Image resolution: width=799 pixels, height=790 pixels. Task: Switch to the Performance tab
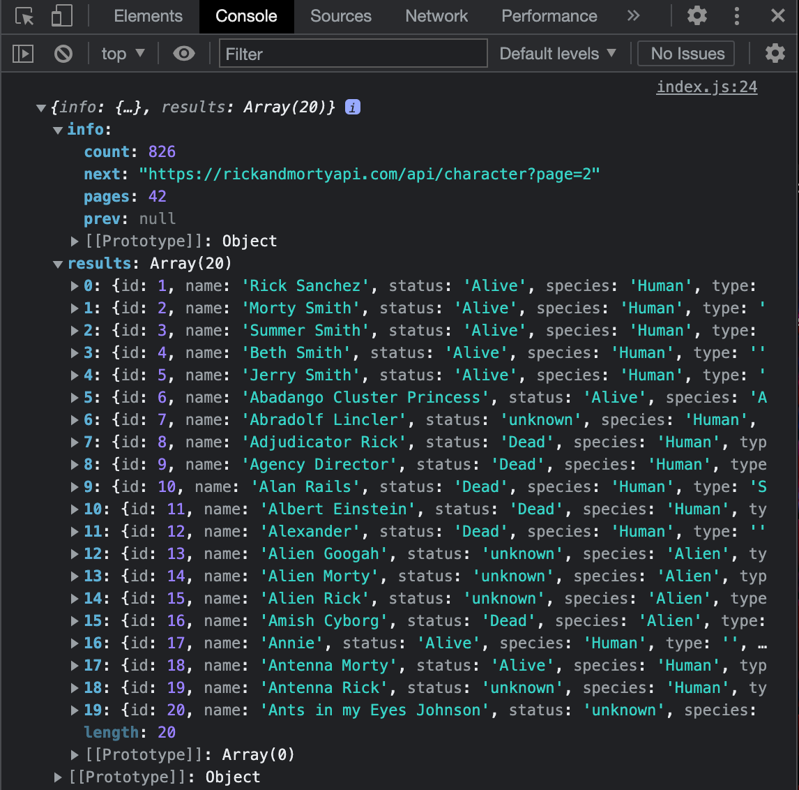[549, 16]
